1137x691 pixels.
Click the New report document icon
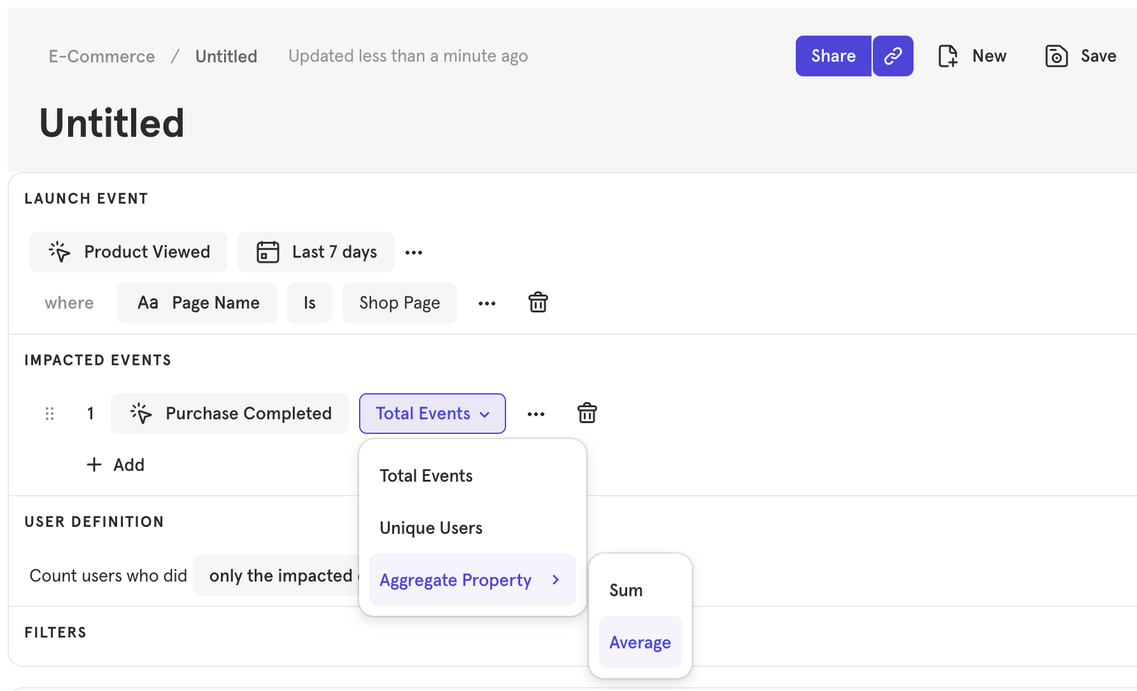click(x=948, y=56)
